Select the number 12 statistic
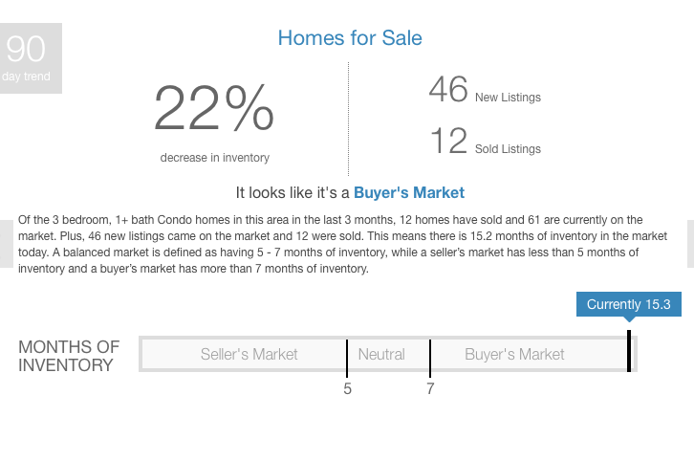 click(x=448, y=141)
